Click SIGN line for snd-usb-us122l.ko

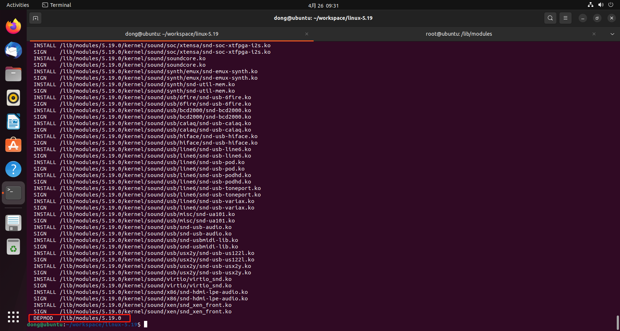(x=144, y=260)
